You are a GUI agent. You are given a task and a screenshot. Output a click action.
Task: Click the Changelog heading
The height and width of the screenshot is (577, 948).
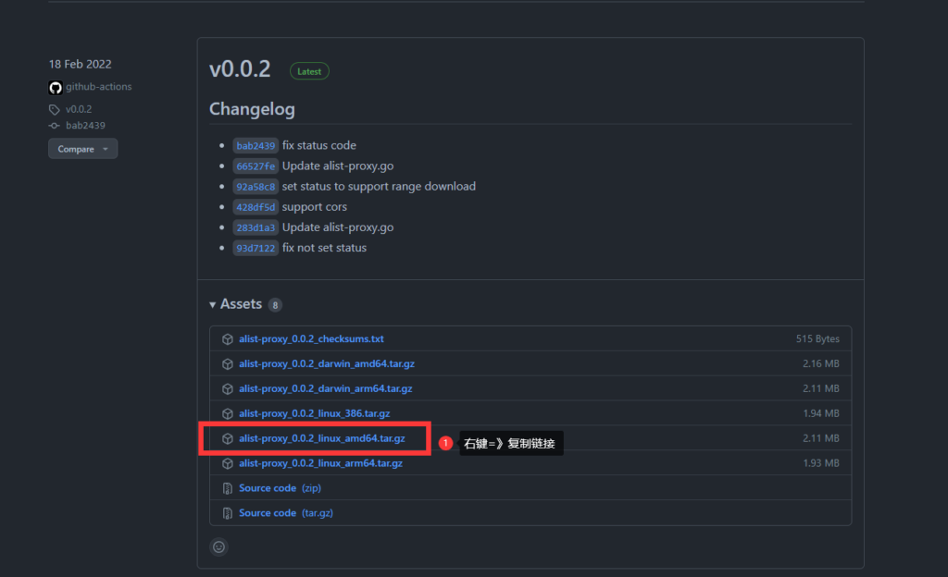click(252, 109)
